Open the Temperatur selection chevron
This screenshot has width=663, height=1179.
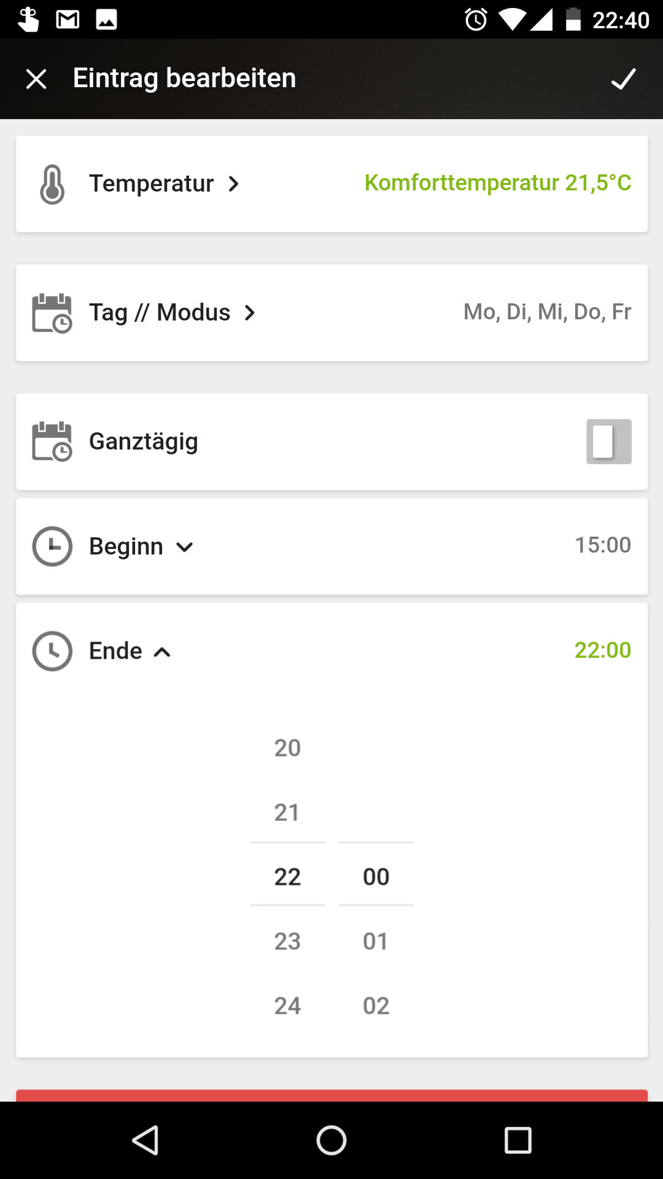click(233, 184)
